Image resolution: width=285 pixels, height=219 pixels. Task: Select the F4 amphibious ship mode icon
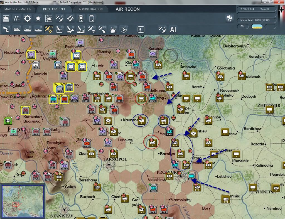click(38, 29)
